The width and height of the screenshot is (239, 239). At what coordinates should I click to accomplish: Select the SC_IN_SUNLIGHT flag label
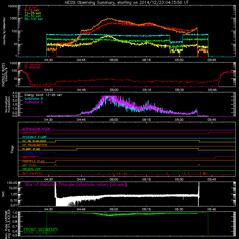click(x=34, y=141)
